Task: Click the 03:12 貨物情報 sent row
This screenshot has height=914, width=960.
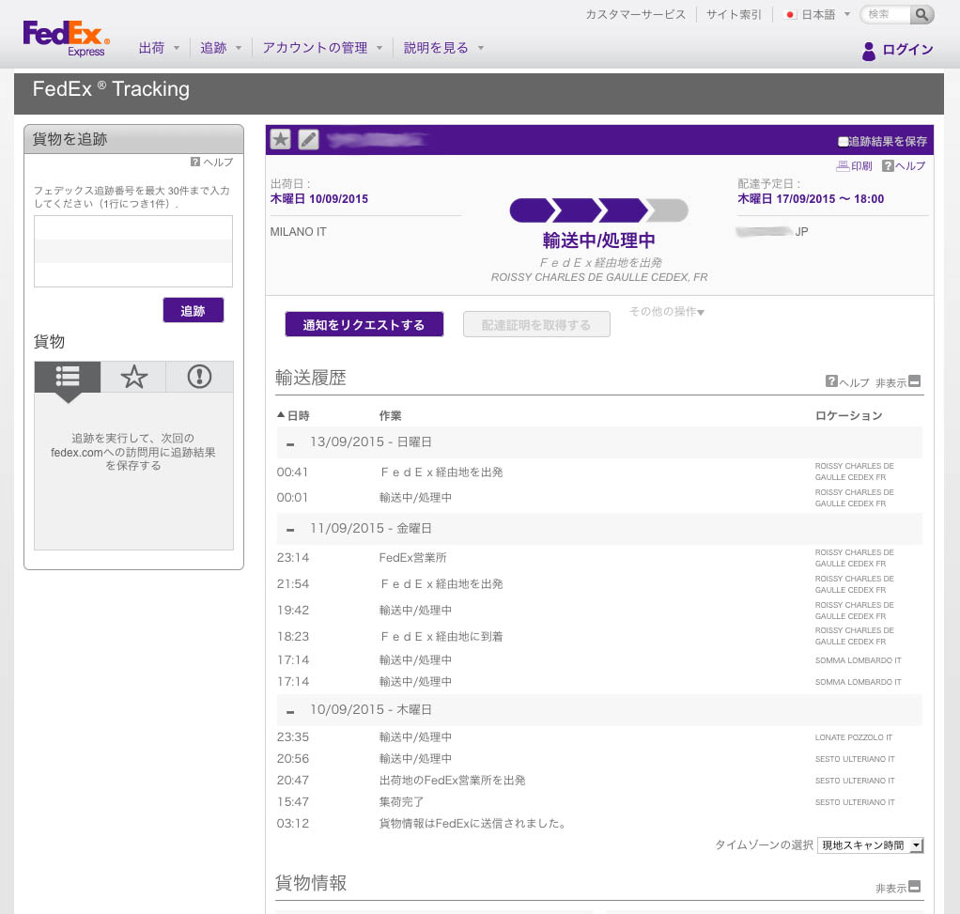Action: 598,824
